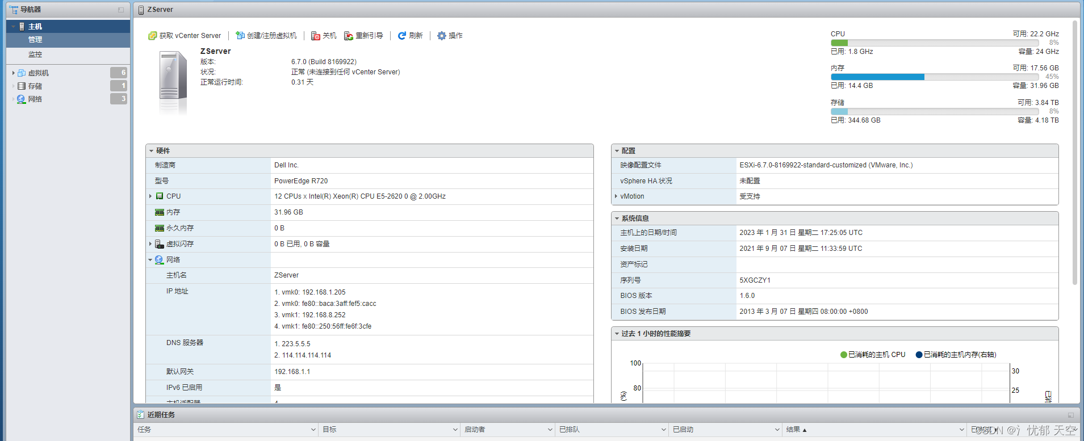Click the 内存 usage bar
1084x441 pixels.
tap(935, 77)
